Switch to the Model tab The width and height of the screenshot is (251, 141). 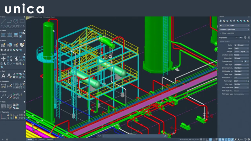30,139
